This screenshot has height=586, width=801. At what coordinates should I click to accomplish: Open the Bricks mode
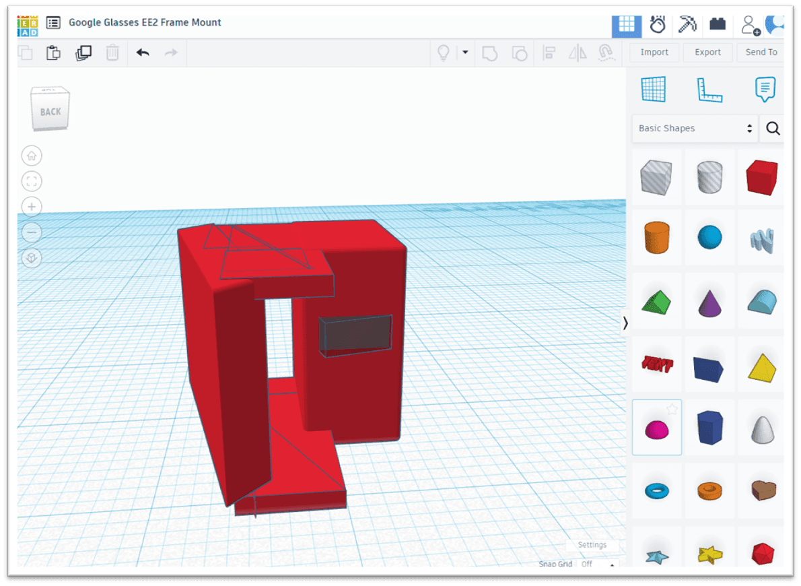(x=718, y=24)
